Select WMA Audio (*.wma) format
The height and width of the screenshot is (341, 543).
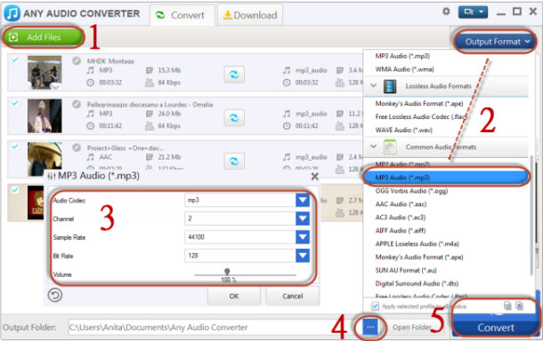(404, 69)
